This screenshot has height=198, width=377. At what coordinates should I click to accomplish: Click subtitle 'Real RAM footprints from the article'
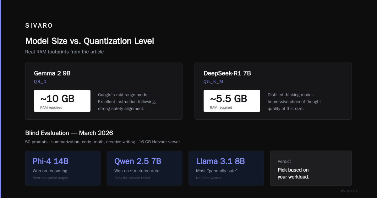coord(64,52)
